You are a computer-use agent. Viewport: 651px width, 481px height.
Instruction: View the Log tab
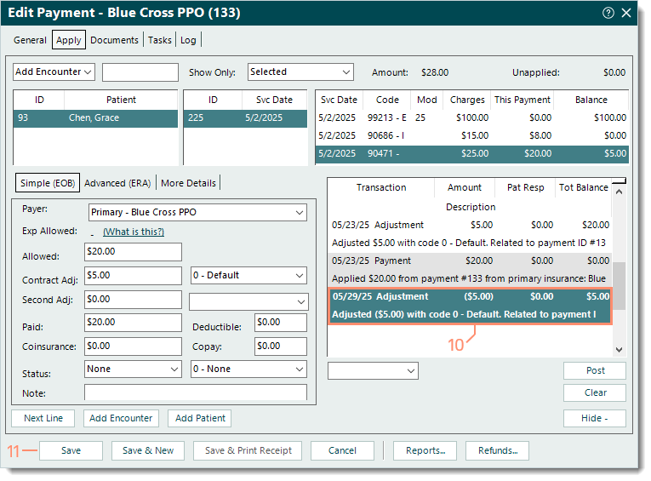[x=188, y=40]
